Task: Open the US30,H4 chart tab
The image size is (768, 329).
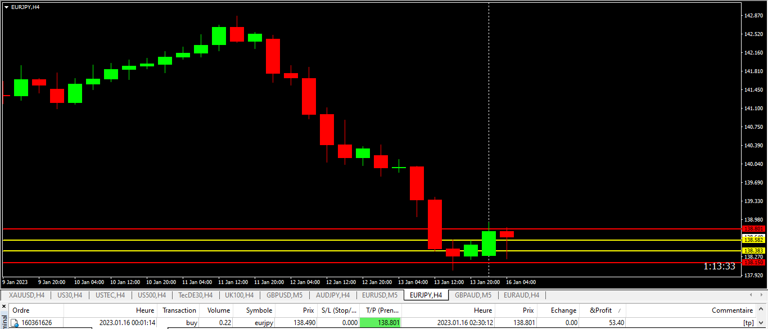Action: (x=70, y=295)
